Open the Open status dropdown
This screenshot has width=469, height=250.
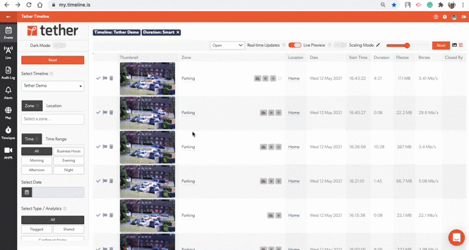pos(227,45)
